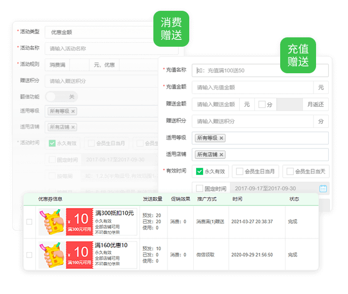Click 预发: 10 in second coupon row
Screen dimensions: 348x294
coord(151,248)
